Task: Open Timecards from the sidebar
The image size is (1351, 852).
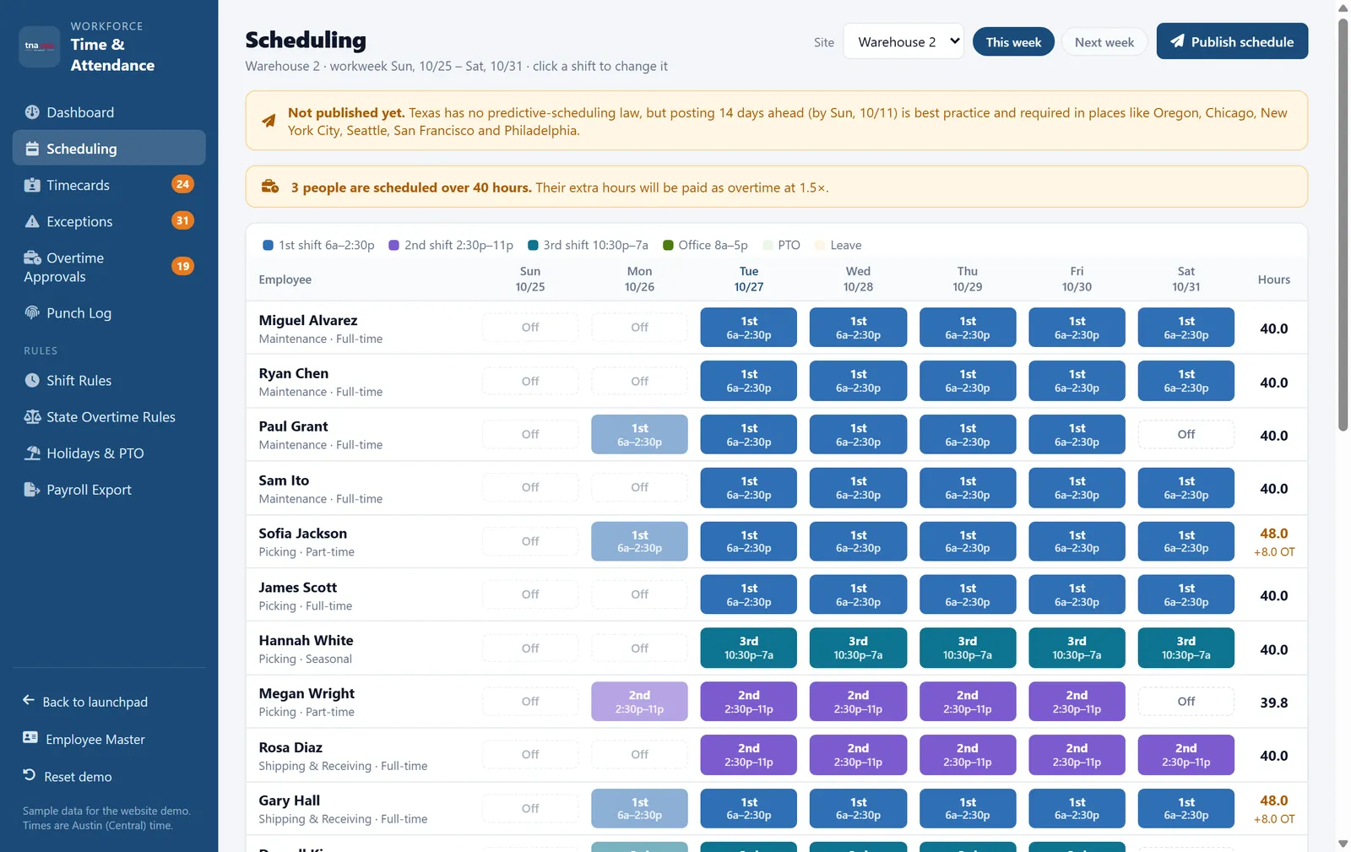Action: tap(109, 185)
